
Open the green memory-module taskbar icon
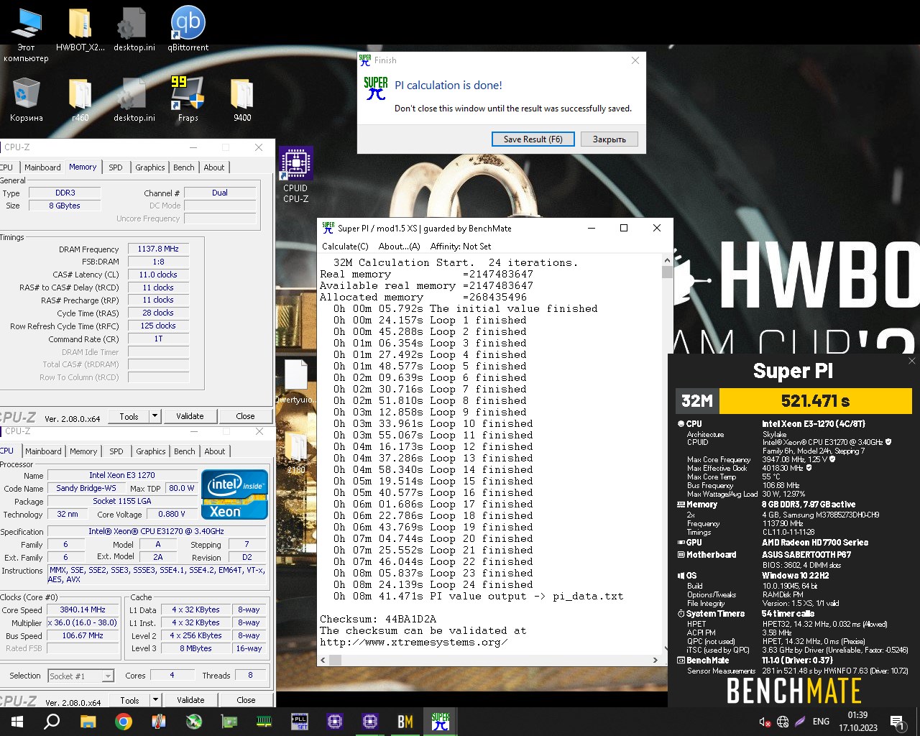pos(264,722)
